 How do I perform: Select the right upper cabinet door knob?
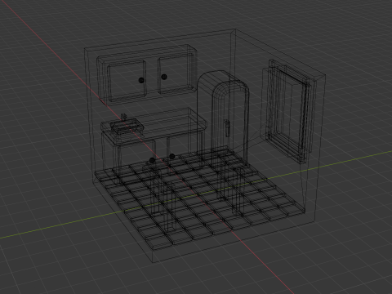pos(164,77)
